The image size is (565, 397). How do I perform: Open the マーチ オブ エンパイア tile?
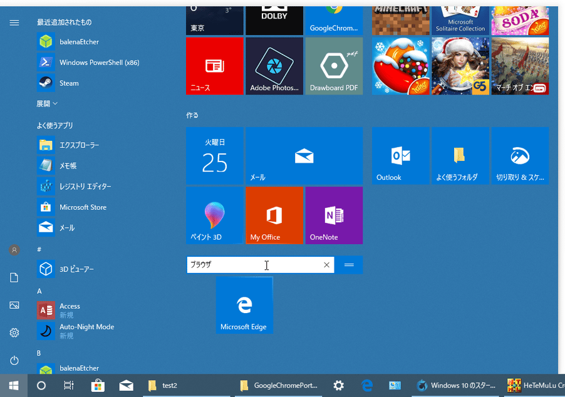point(520,66)
